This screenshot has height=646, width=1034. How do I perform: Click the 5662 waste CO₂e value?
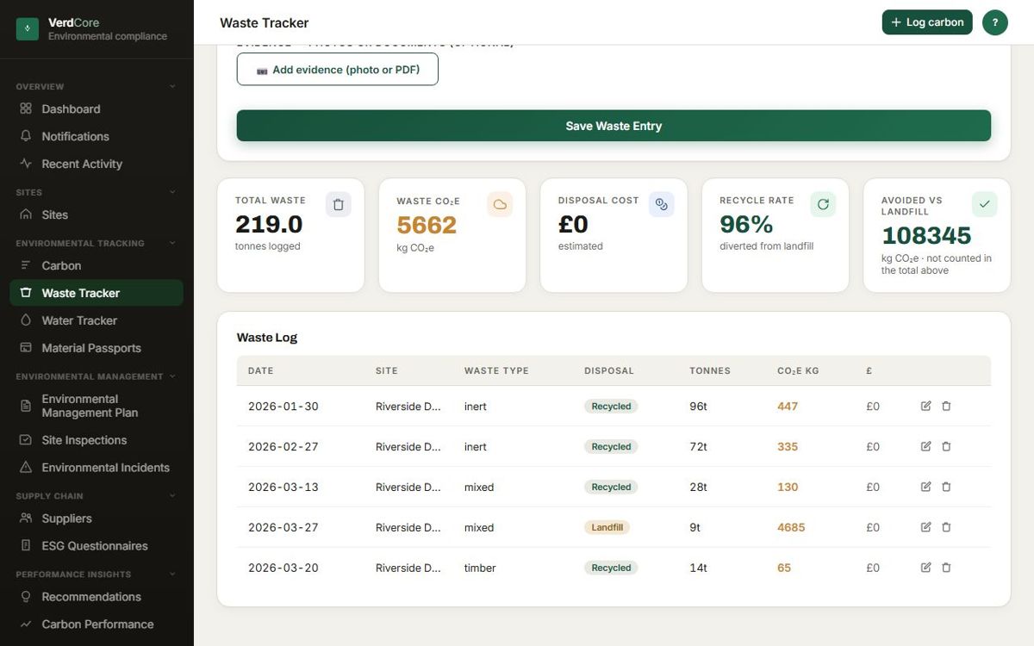(x=427, y=225)
